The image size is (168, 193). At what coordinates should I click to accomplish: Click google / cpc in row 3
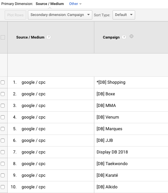(34, 106)
